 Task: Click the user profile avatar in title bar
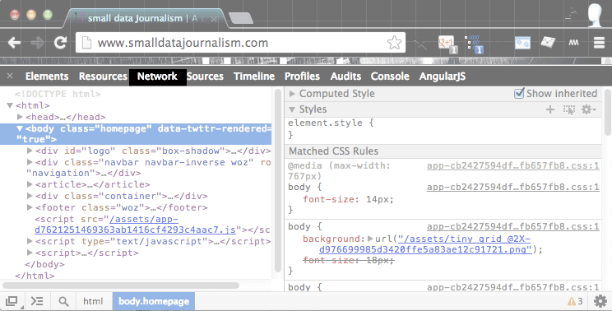click(x=595, y=15)
